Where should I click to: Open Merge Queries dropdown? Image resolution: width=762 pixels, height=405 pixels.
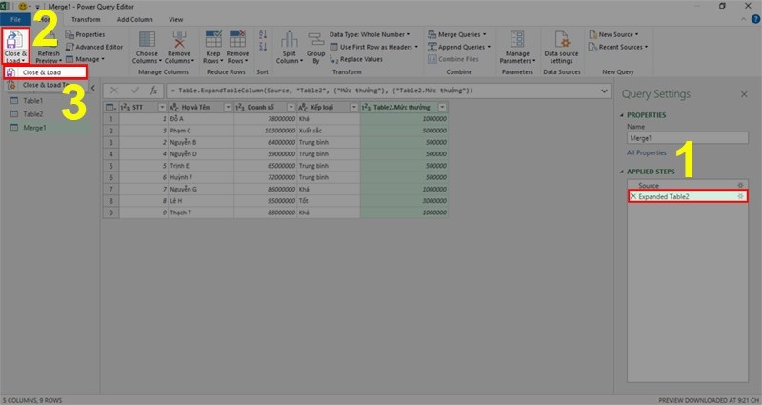coord(457,34)
